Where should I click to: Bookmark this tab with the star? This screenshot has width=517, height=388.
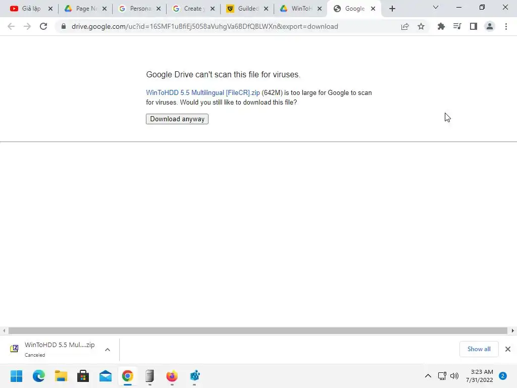(421, 26)
